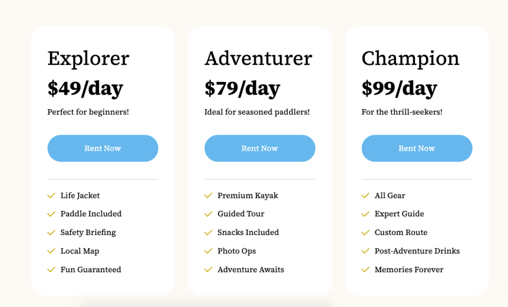The image size is (508, 307).
Task: Click the checkmark icon beside Life Jacket
Action: [51, 195]
